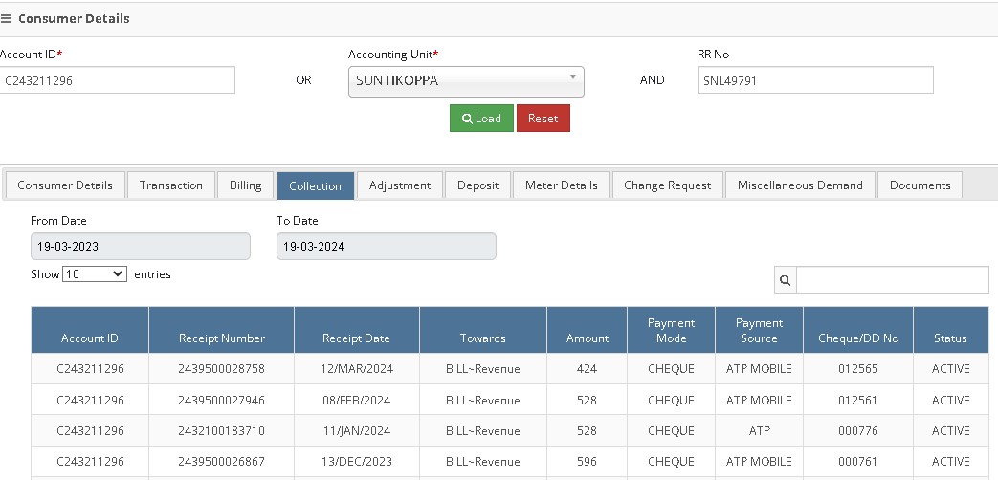
Task: Click the search magnifier icon beside the table filter
Action: point(785,280)
